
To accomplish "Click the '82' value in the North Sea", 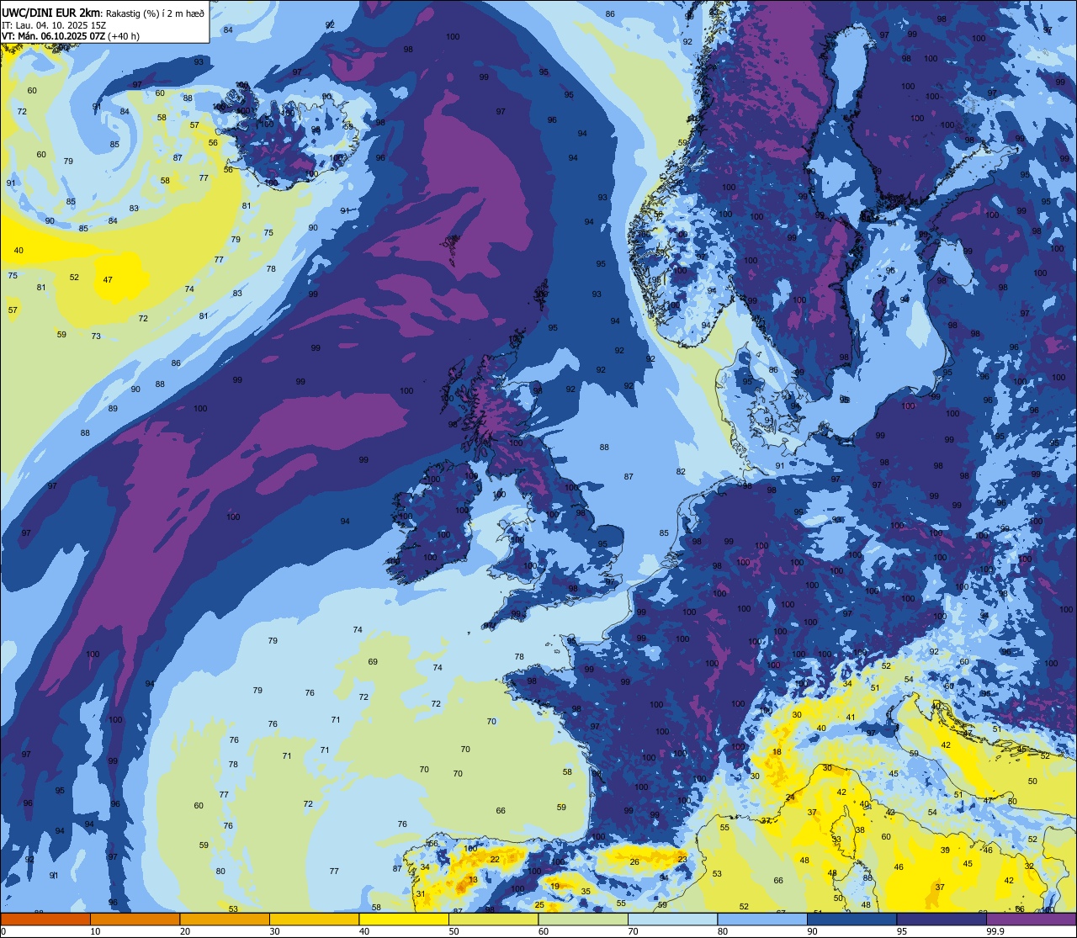I will click(681, 472).
